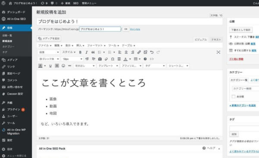The width and height of the screenshot is (259, 158).
Task: Align text left in editor toolbar
Action: 120,52
